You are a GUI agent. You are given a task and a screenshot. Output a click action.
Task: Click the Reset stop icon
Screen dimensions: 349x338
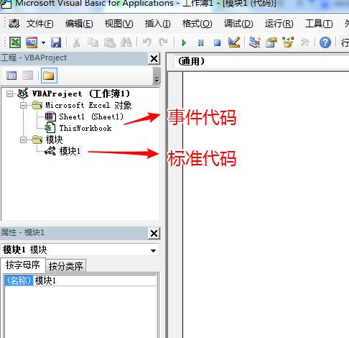(217, 42)
